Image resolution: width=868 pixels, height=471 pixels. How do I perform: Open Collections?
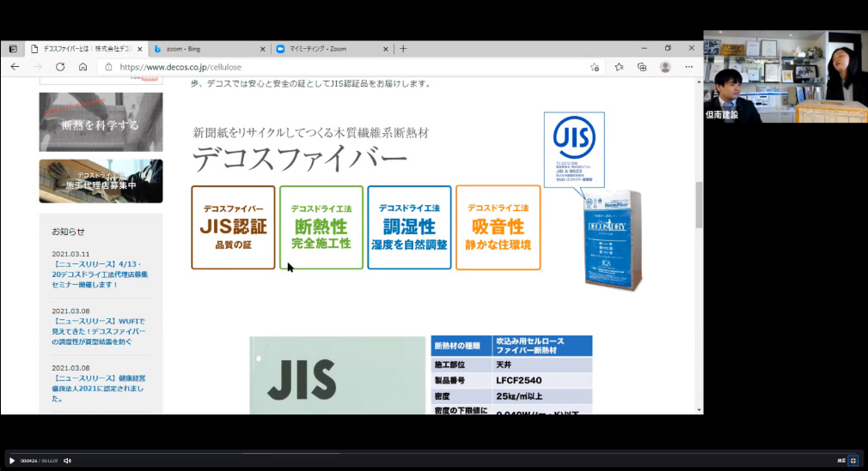tap(642, 67)
